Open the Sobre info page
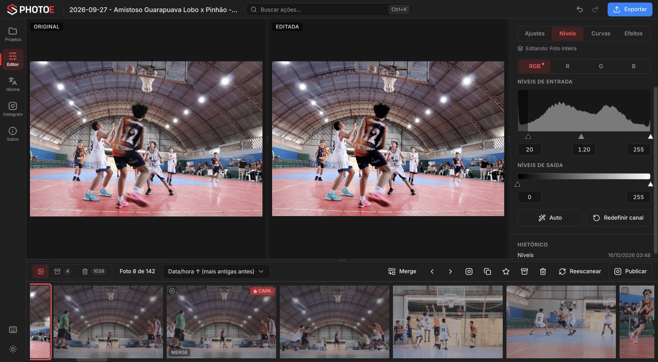The height and width of the screenshot is (362, 658). click(13, 134)
